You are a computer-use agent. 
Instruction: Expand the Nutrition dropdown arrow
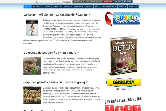pyautogui.click(x=71, y=6)
